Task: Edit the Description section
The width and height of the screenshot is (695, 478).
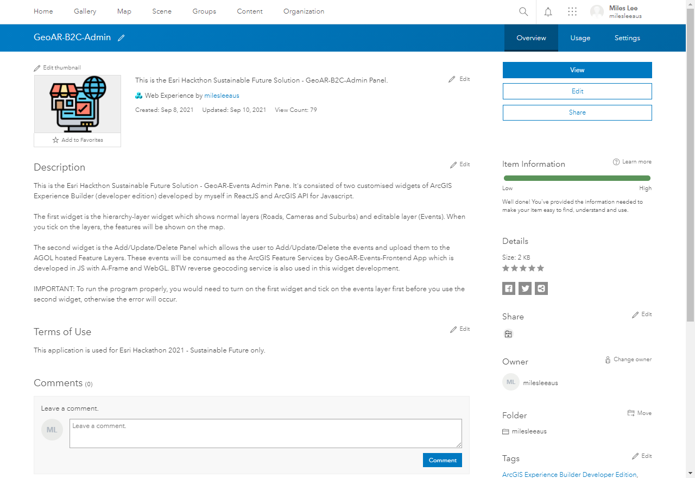Action: pyautogui.click(x=460, y=165)
